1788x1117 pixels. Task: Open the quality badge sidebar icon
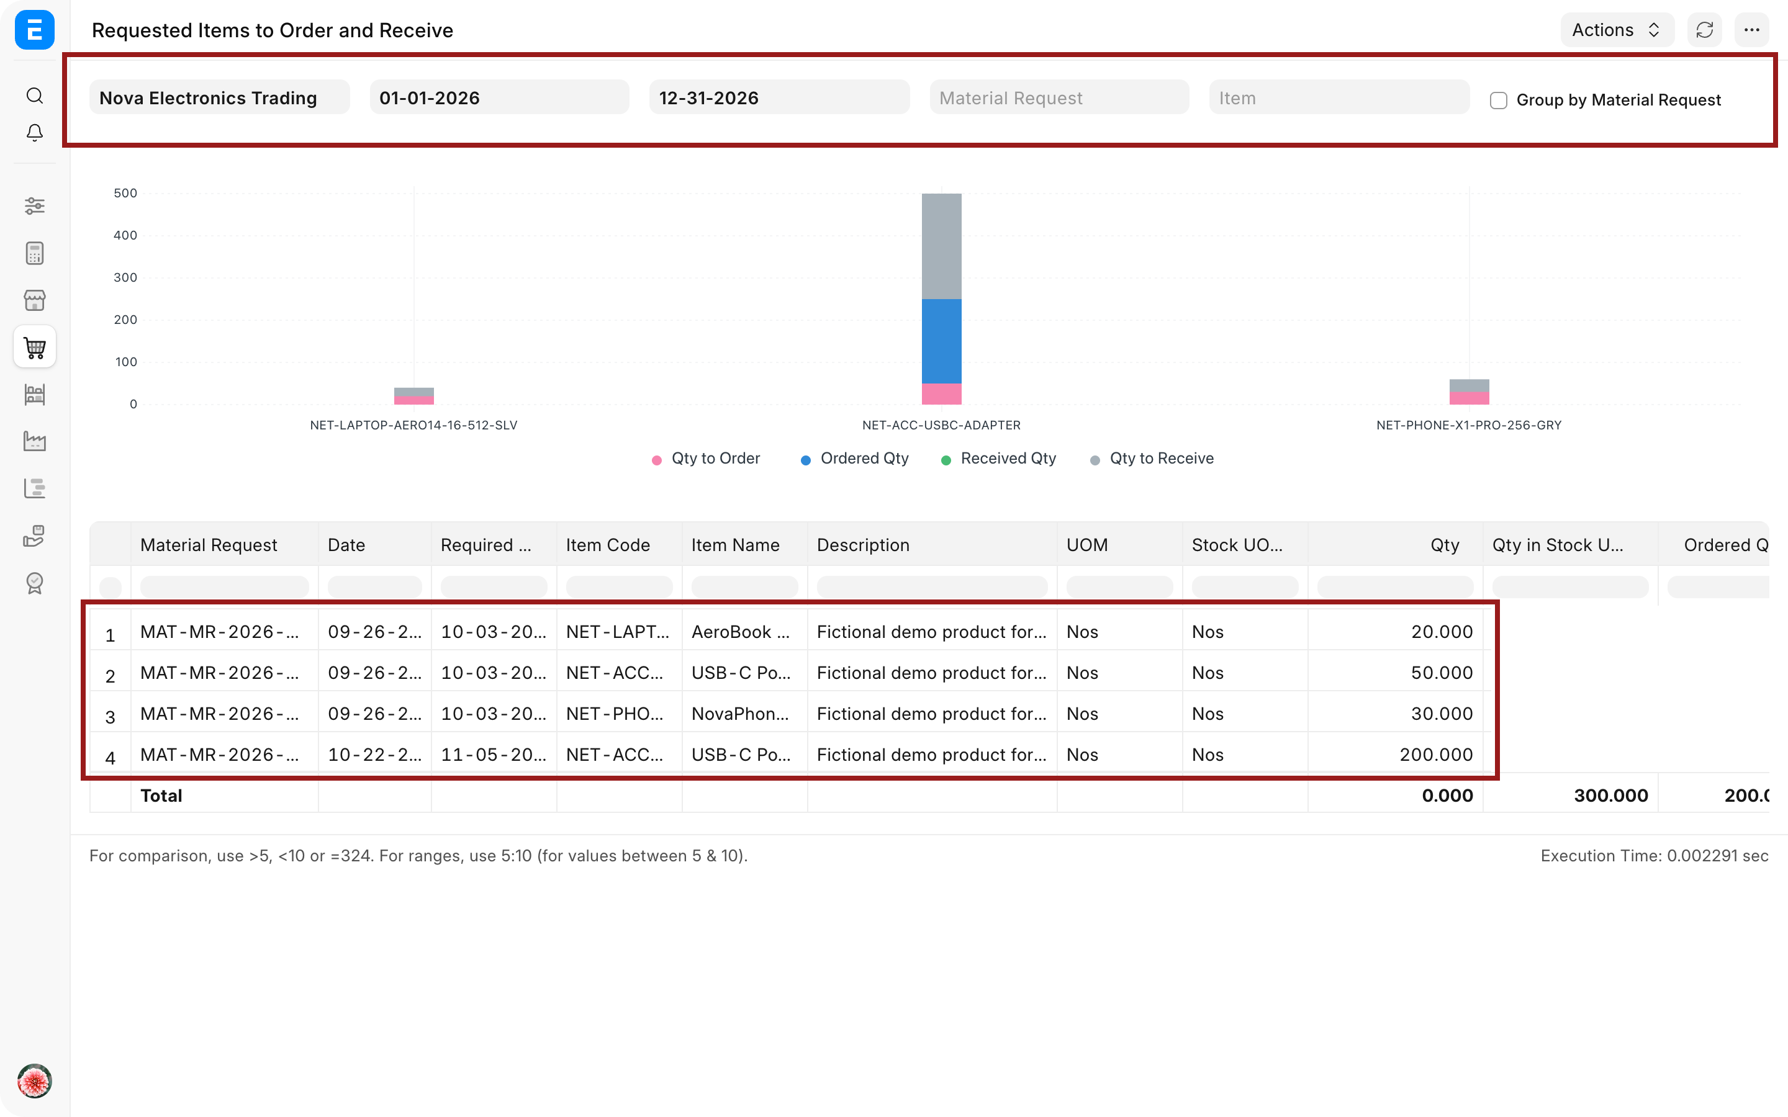pos(35,583)
